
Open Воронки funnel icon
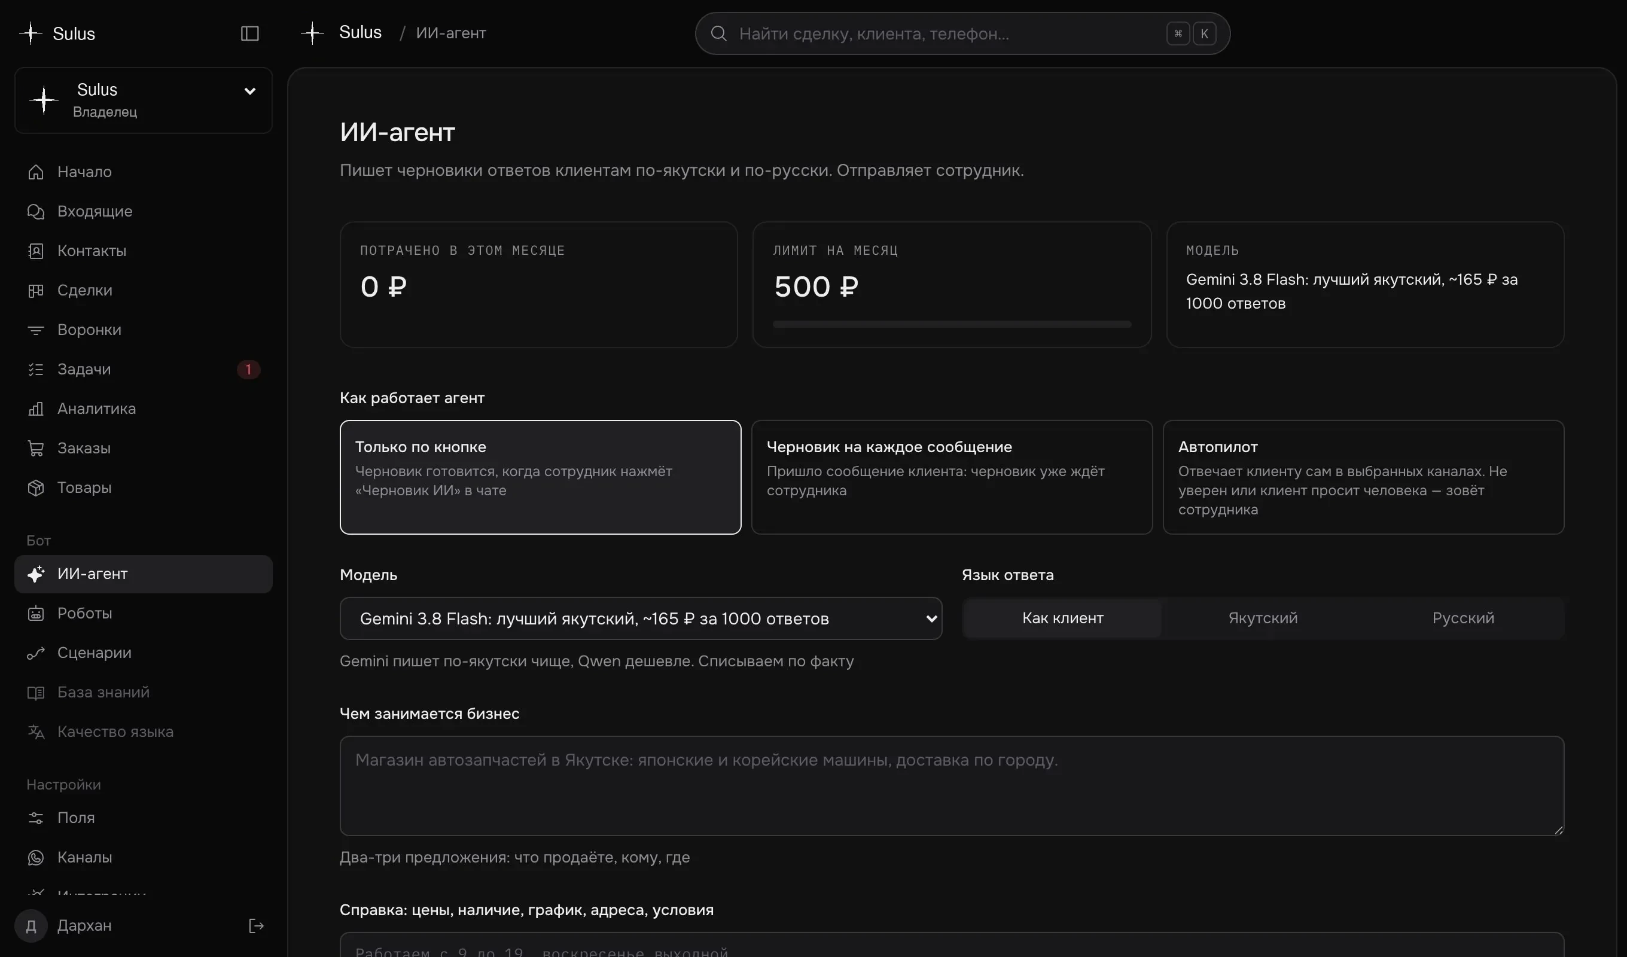click(35, 330)
